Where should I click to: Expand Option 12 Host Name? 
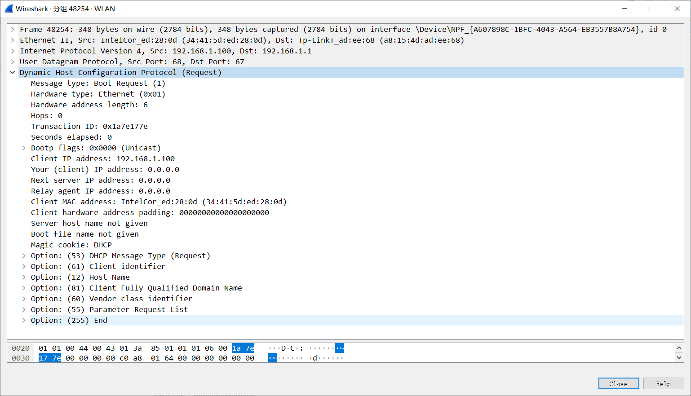point(24,277)
